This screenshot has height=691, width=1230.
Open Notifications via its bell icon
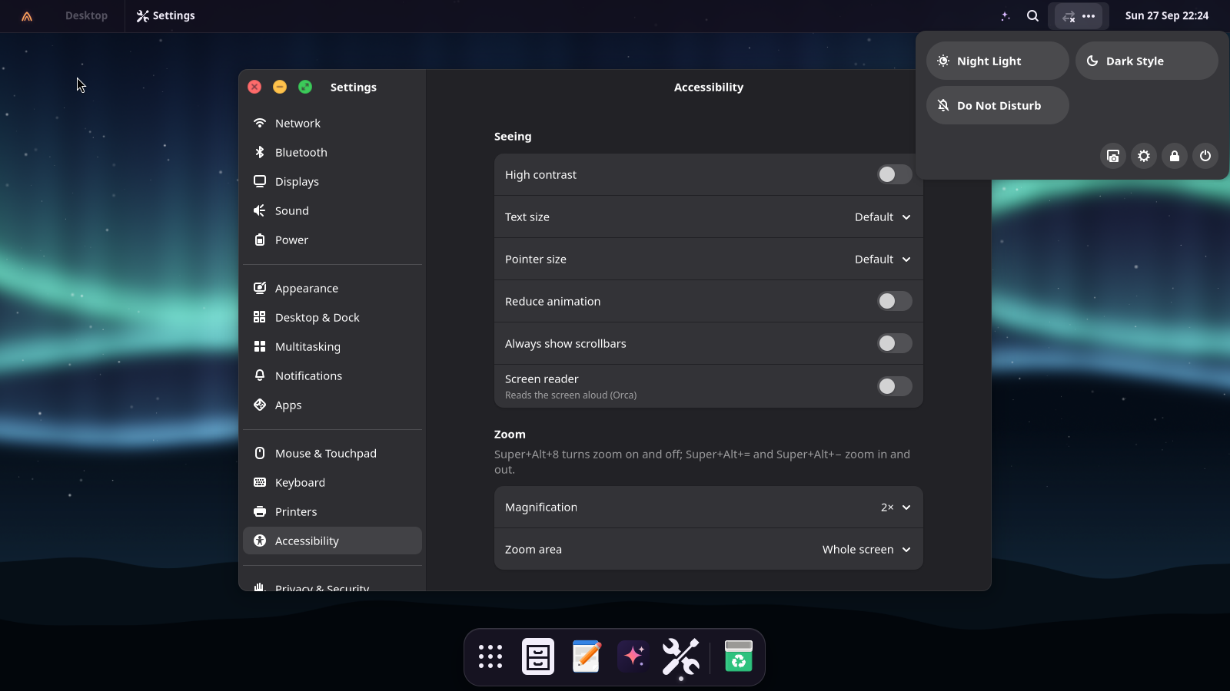(x=260, y=375)
